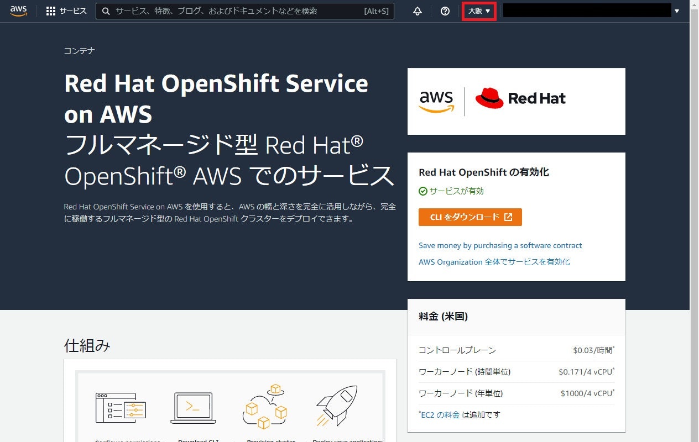
Task: Click the Red Hat OpenShift Service on AWS title
Action: (216, 99)
